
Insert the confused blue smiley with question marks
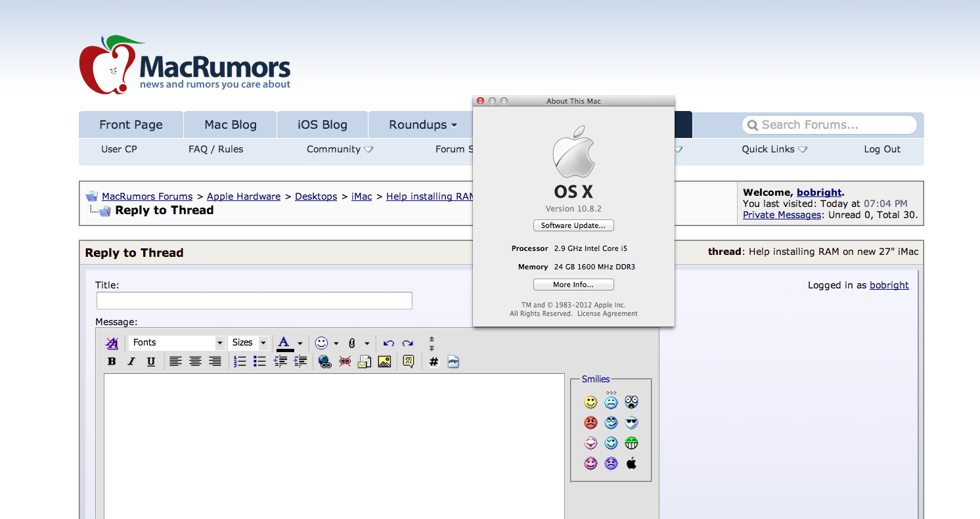click(611, 401)
